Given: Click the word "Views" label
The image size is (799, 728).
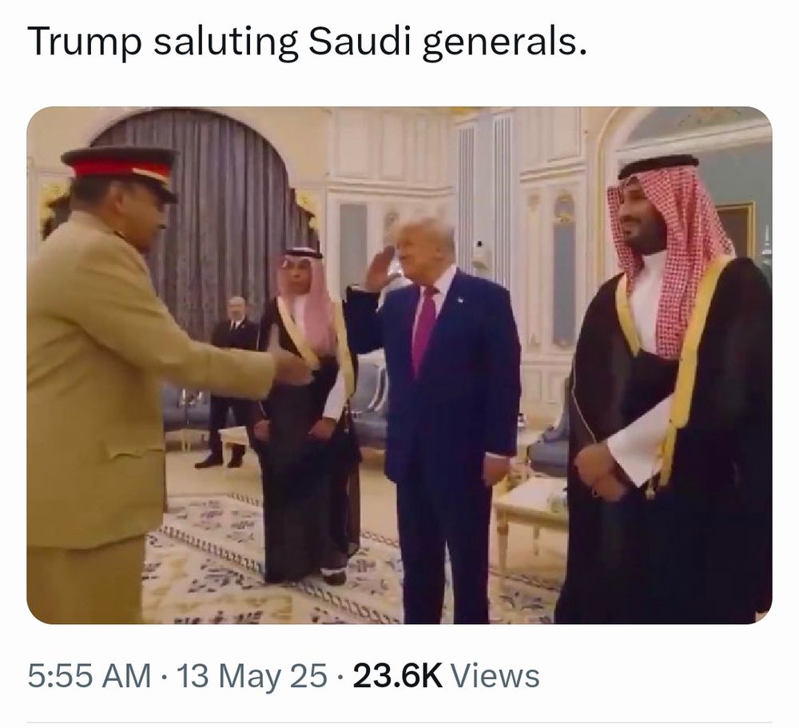Looking at the screenshot, I should pyautogui.click(x=495, y=675).
